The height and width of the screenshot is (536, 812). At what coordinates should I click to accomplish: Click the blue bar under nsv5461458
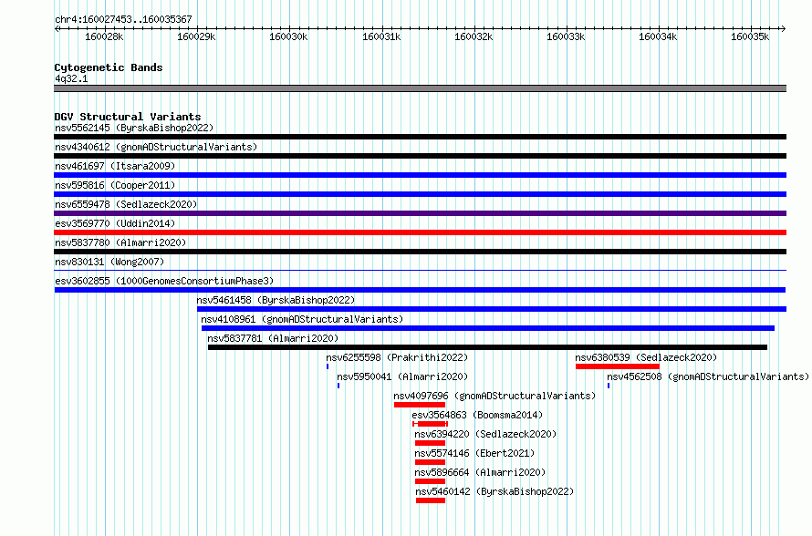point(492,309)
